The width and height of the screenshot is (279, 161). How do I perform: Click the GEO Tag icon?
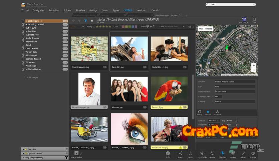coord(222,154)
